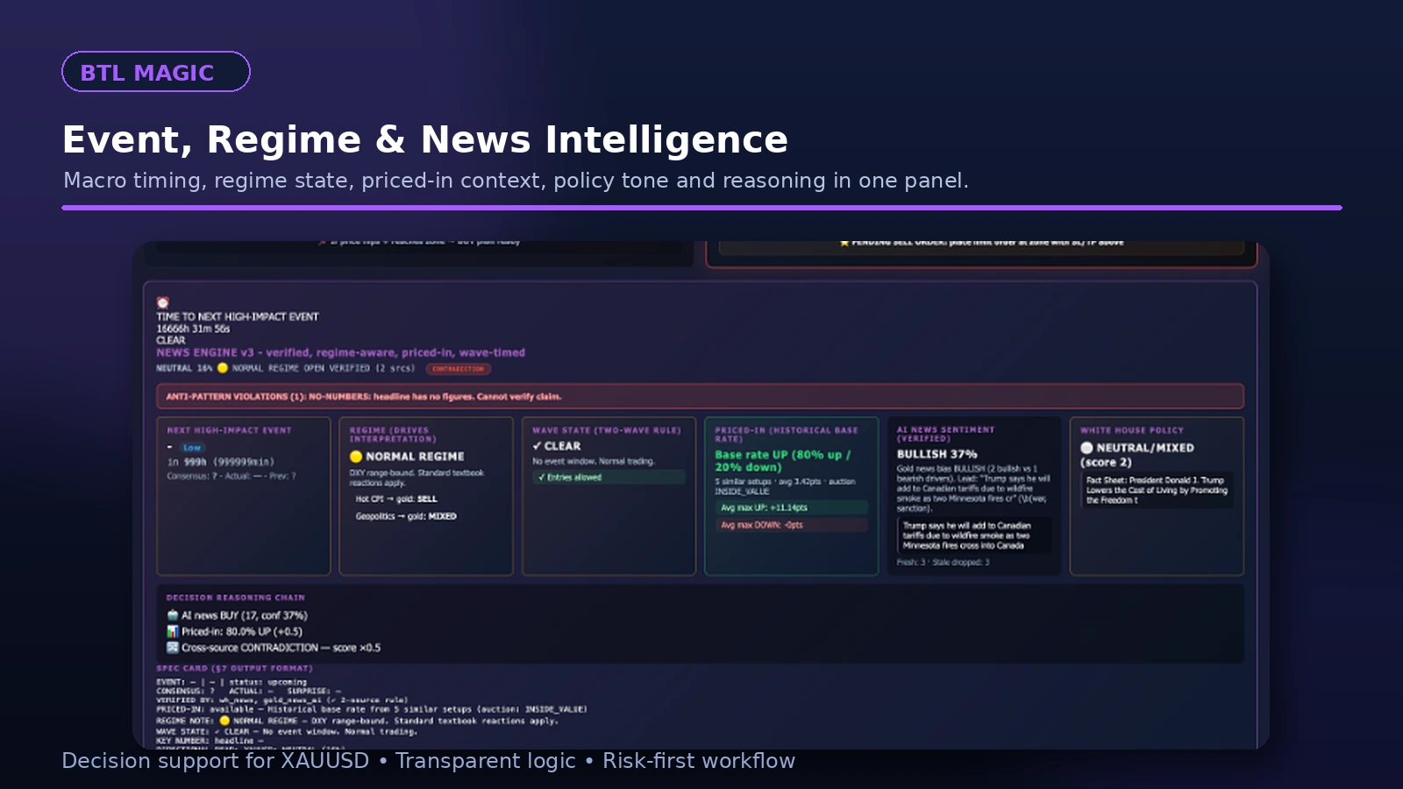Click the 'NEUTRAL 16%' status text

[184, 368]
